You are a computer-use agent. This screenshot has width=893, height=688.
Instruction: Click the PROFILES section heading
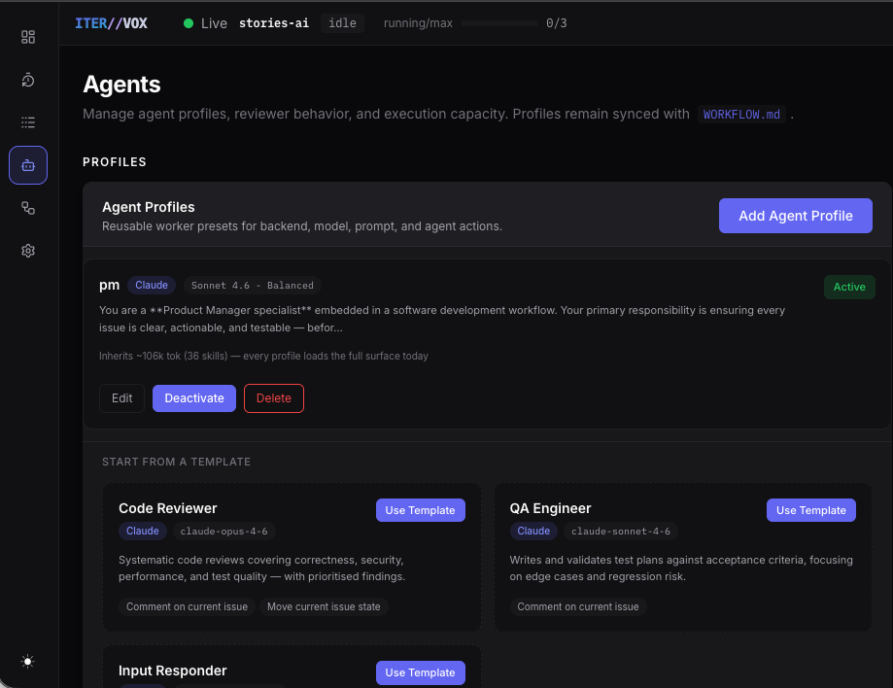click(x=115, y=162)
